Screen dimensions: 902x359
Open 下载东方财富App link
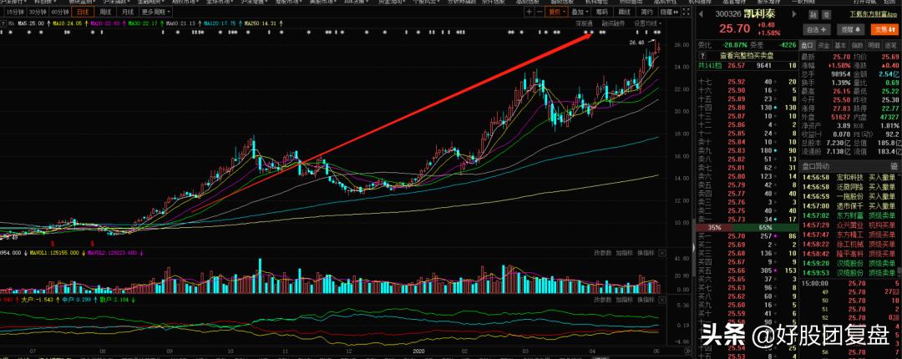(x=872, y=14)
